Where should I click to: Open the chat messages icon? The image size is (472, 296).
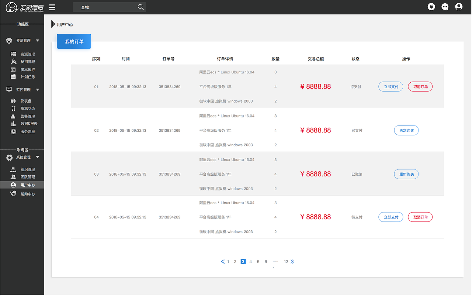(445, 7)
